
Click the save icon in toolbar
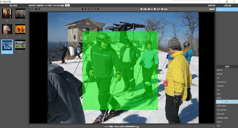pyautogui.click(x=36, y=9)
